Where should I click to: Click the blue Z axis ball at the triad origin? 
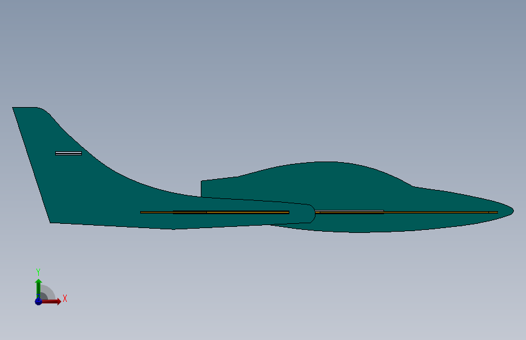coord(38,301)
